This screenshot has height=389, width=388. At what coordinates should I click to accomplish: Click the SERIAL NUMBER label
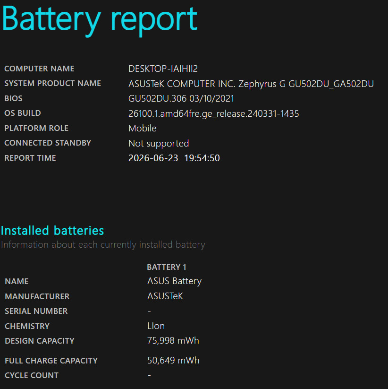(36, 311)
